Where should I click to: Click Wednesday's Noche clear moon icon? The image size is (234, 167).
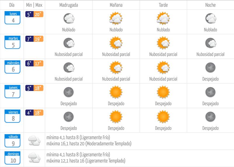point(210,68)
